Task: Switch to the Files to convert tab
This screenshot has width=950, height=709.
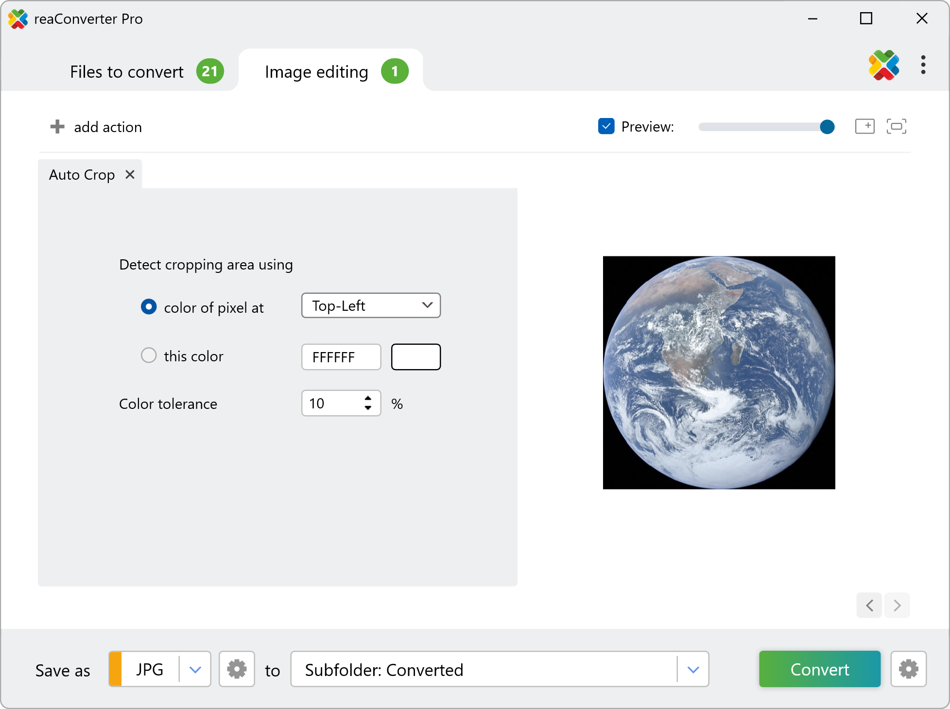Action: [x=127, y=71]
